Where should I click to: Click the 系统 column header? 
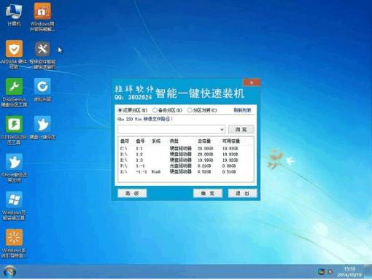(156, 141)
